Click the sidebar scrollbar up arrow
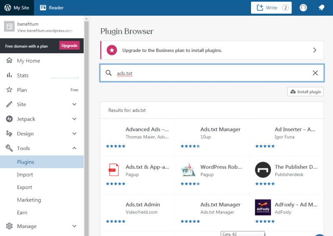 tap(86, 19)
